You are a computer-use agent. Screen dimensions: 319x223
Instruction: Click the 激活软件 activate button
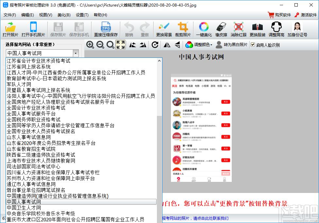pyautogui.click(x=306, y=15)
